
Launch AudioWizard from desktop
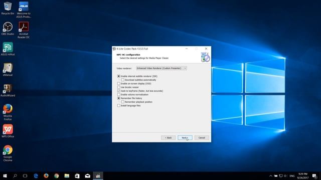[8, 90]
